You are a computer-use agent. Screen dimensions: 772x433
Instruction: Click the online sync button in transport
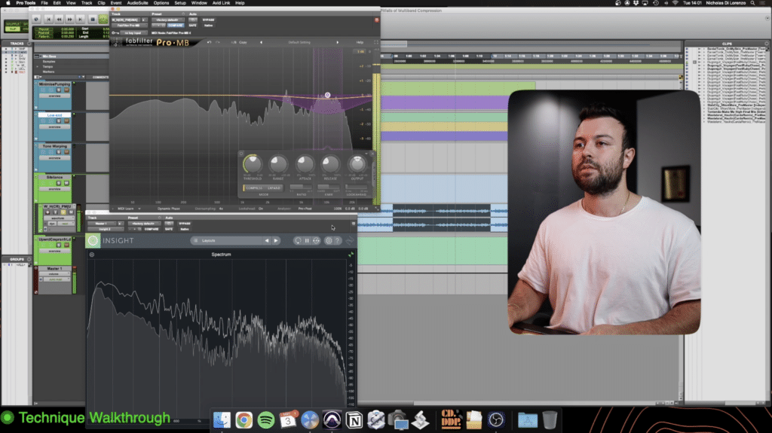(36, 19)
